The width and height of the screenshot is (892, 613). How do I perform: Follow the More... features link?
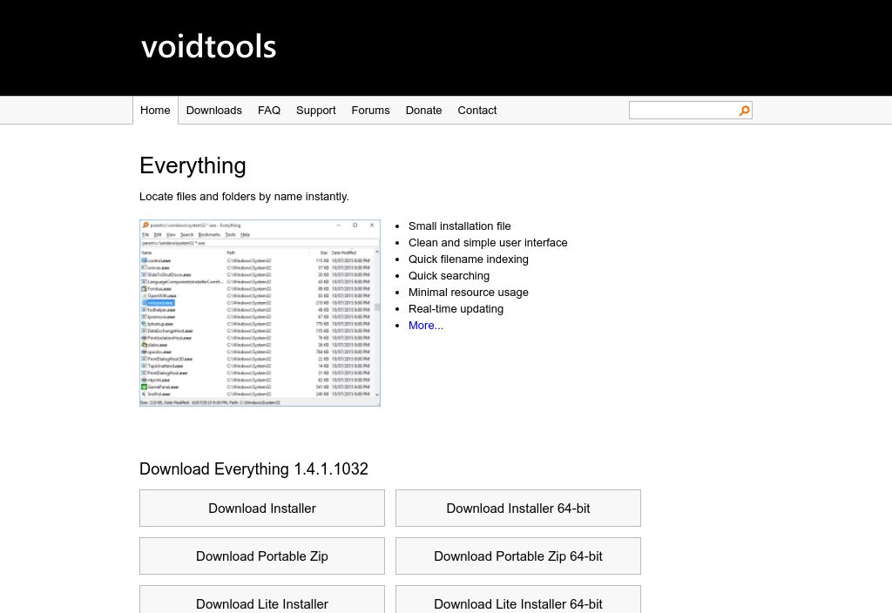(x=426, y=326)
